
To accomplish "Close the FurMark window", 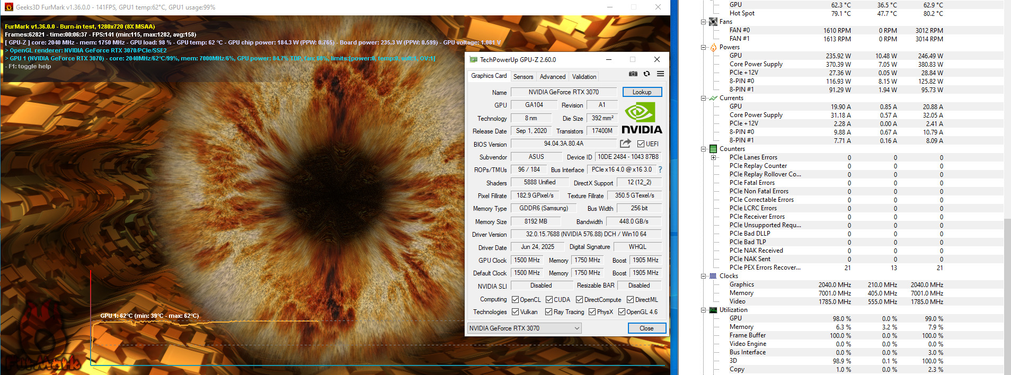I will pyautogui.click(x=658, y=7).
